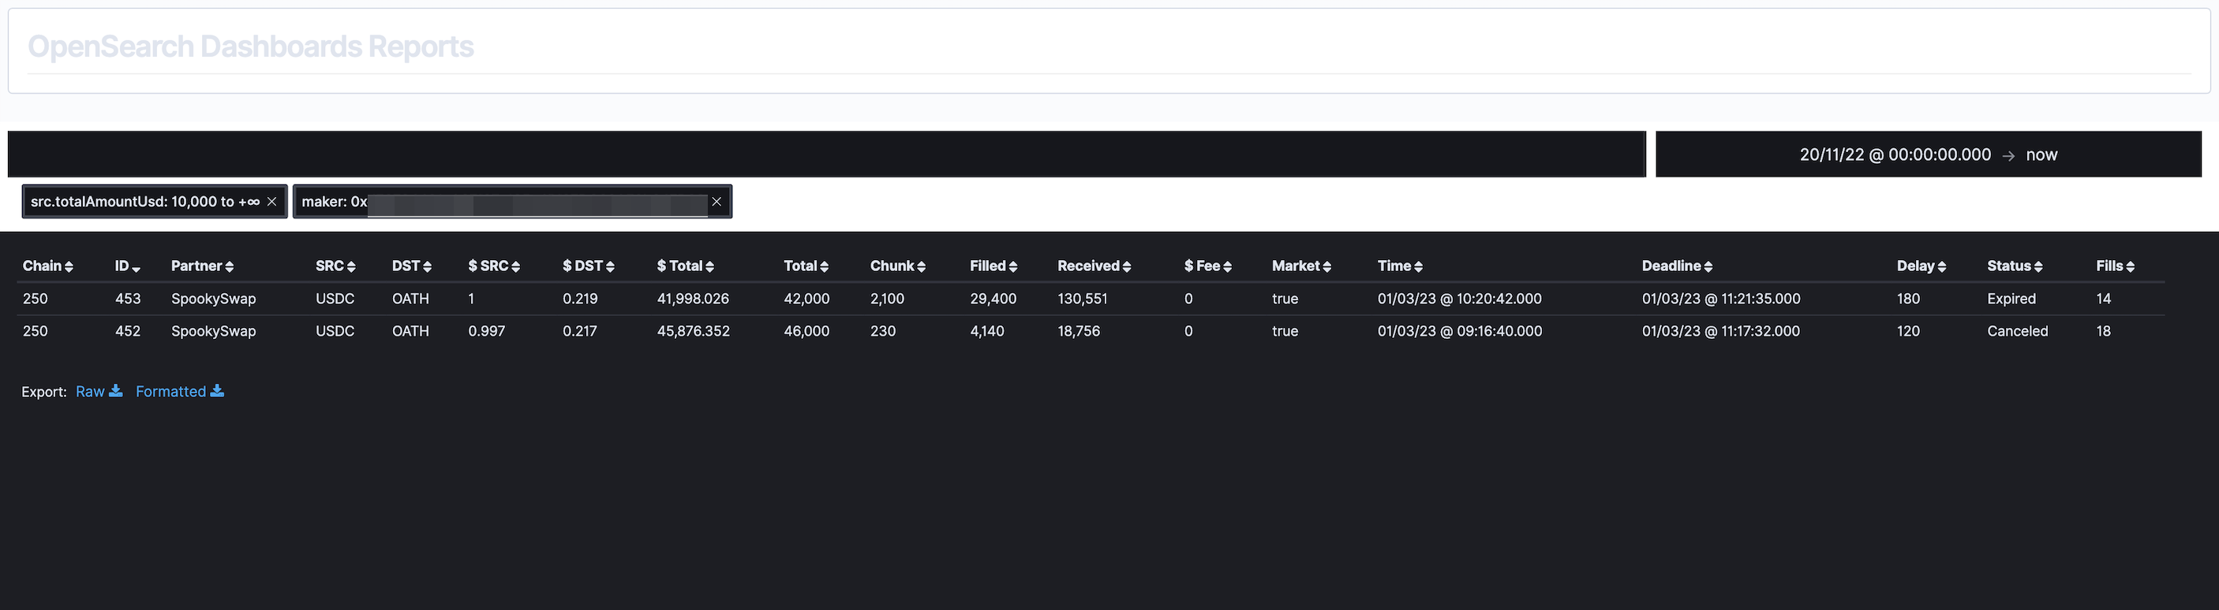Download Raw export

point(99,392)
